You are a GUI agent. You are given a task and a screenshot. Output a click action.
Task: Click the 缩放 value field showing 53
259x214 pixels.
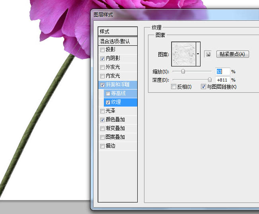[x=222, y=72]
